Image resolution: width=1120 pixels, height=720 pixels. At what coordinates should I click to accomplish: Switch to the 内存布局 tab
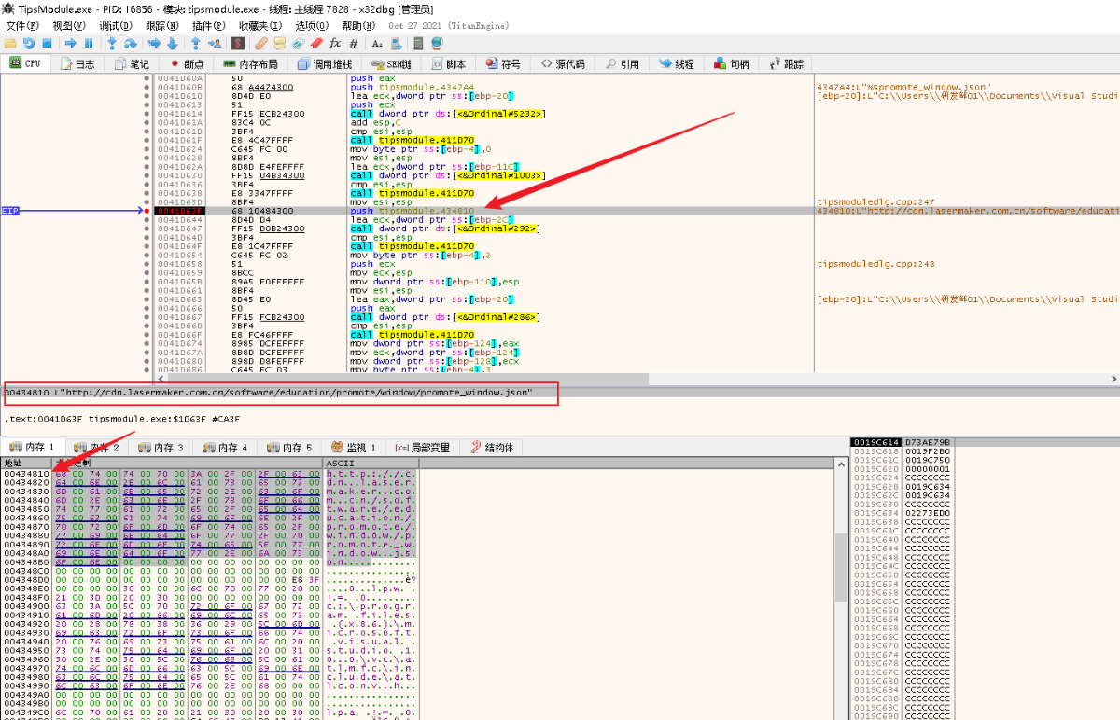(x=249, y=63)
